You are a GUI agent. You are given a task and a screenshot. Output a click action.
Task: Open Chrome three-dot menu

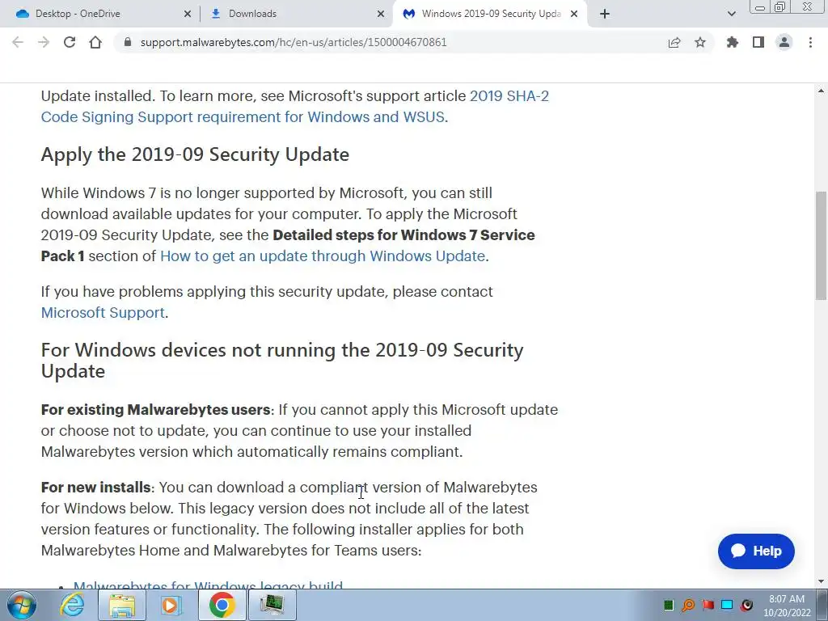(810, 42)
